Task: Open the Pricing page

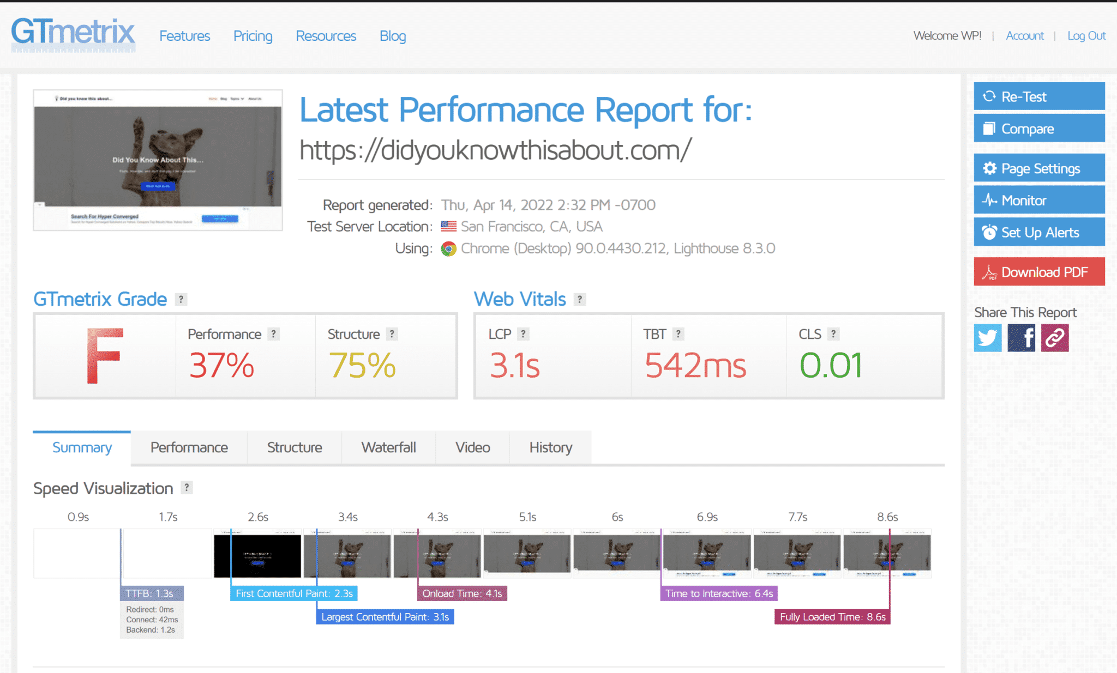Action: pos(253,36)
